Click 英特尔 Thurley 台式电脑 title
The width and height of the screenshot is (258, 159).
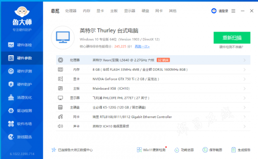[109, 31]
